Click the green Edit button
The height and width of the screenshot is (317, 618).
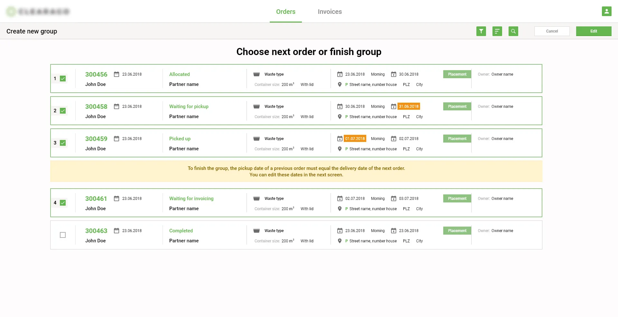[594, 31]
